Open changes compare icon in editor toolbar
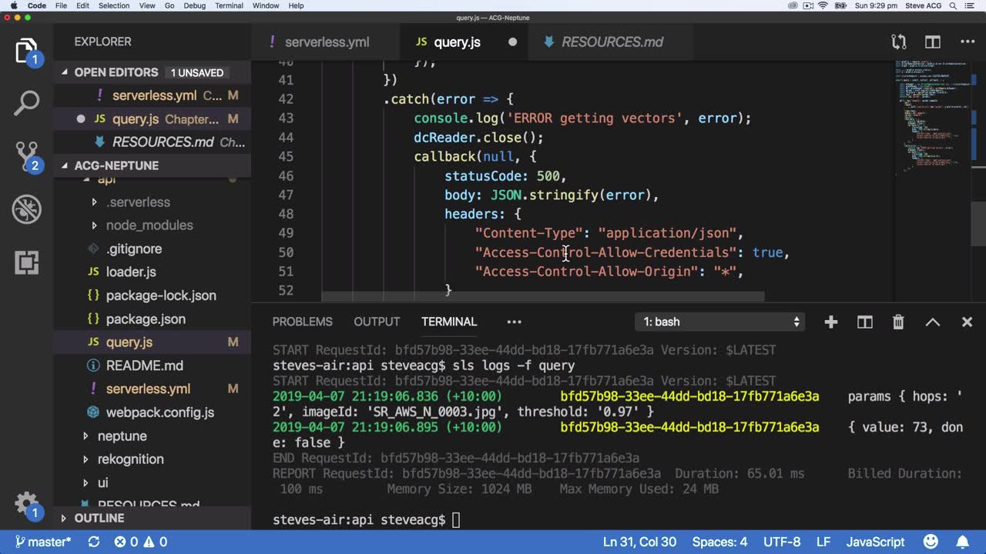 tap(898, 42)
